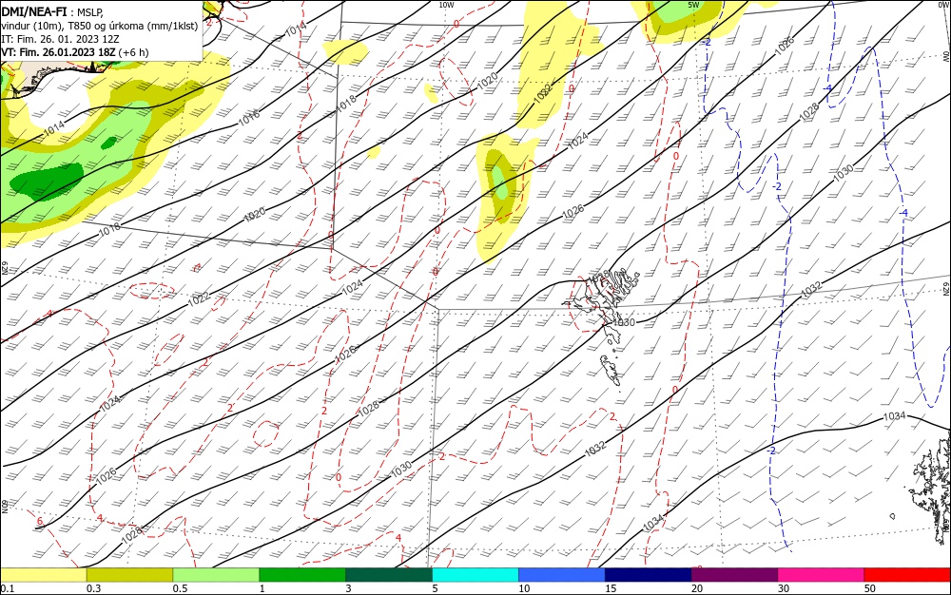This screenshot has width=951, height=595.
Task: Click the cyan 5 mm legend swatch
Action: point(475,575)
